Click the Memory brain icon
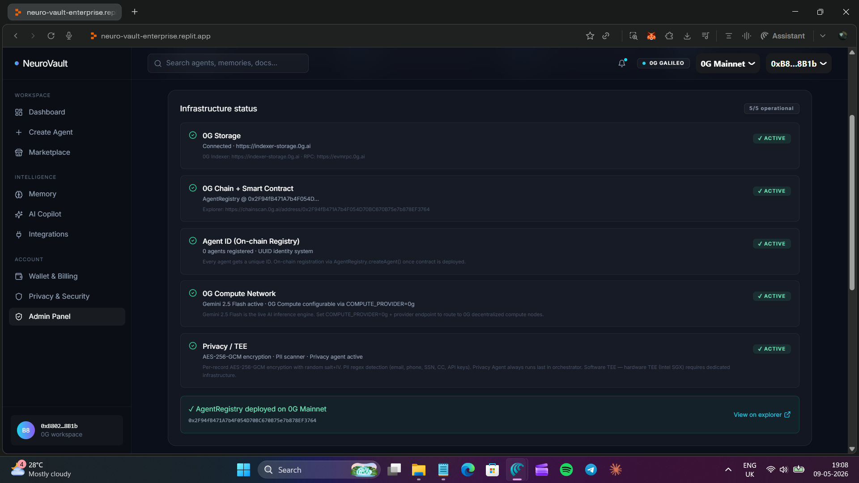 pyautogui.click(x=19, y=194)
